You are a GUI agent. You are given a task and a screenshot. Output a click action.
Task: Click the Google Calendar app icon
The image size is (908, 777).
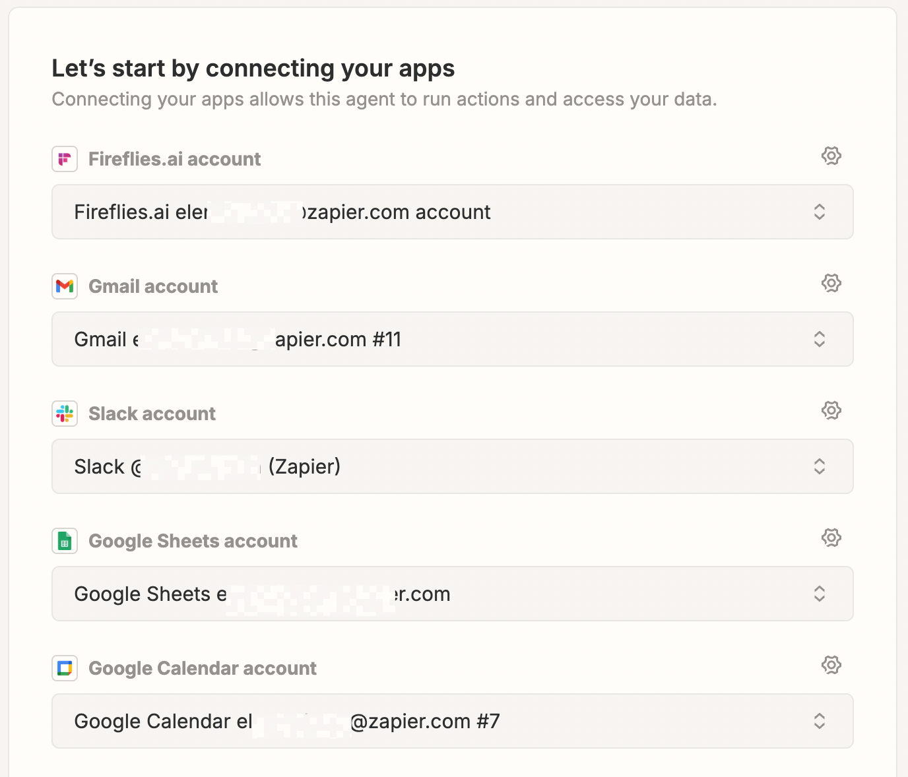click(x=65, y=668)
